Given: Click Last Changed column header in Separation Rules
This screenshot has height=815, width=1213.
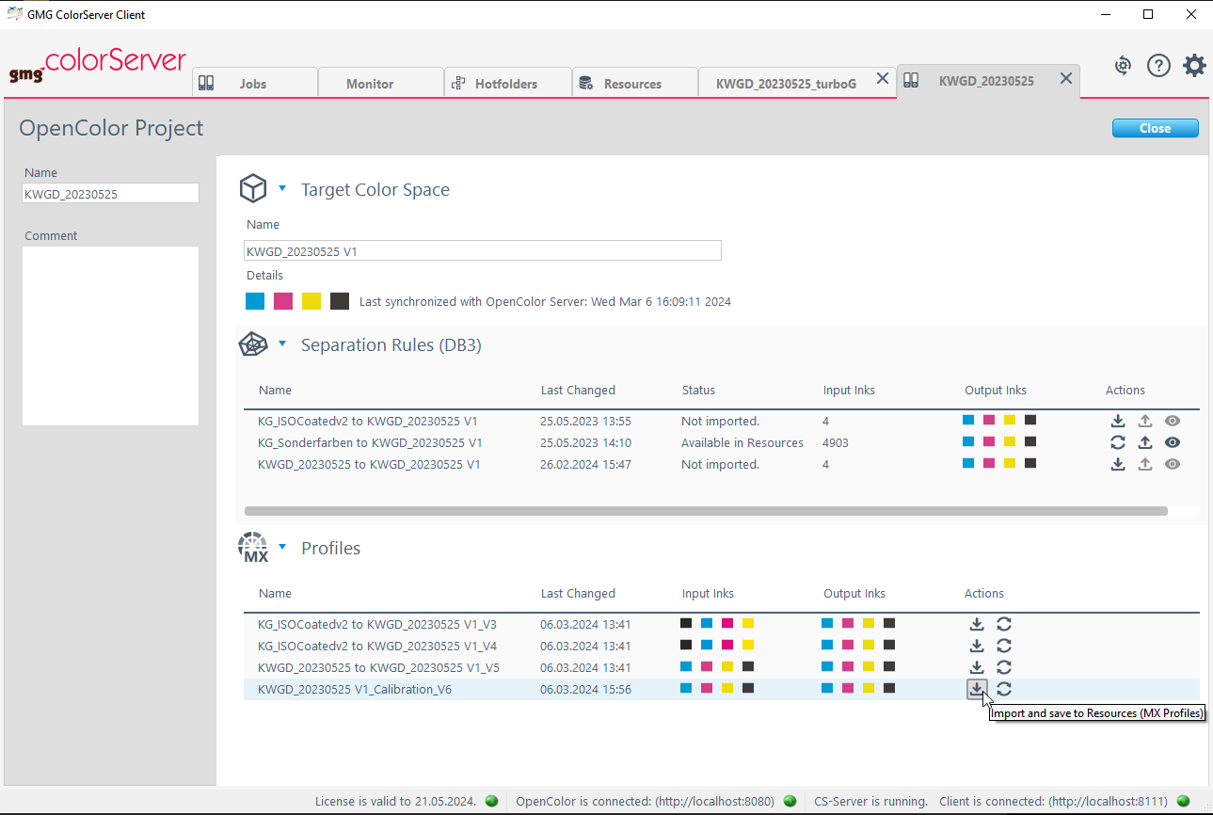Looking at the screenshot, I should (x=578, y=390).
